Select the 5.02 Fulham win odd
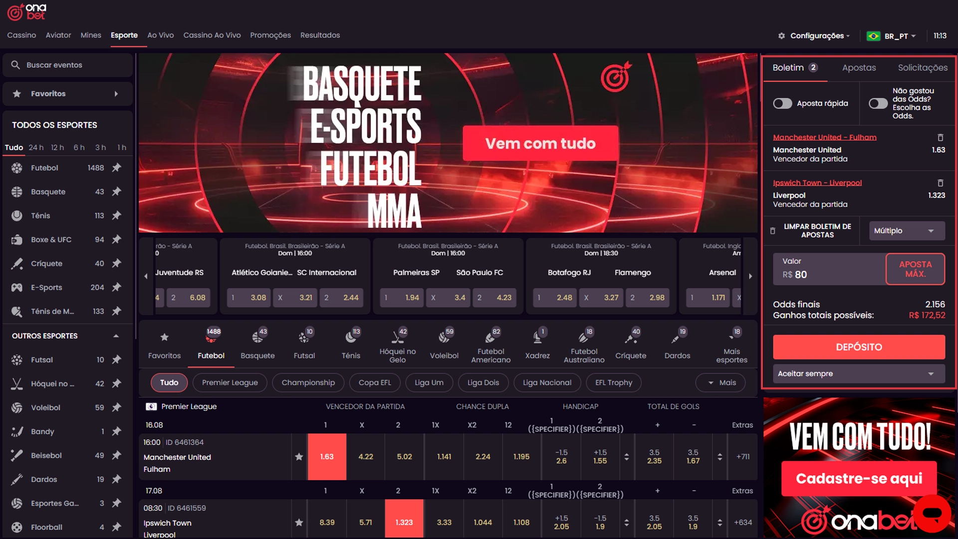The width and height of the screenshot is (958, 539). click(404, 457)
